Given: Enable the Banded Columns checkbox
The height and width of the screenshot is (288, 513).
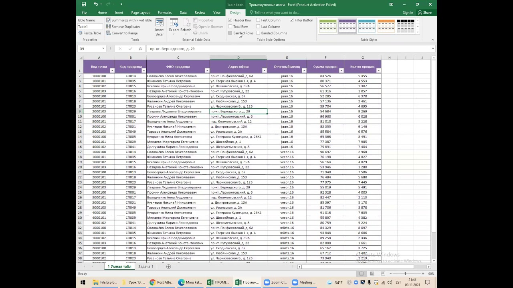Looking at the screenshot, I should [x=258, y=33].
